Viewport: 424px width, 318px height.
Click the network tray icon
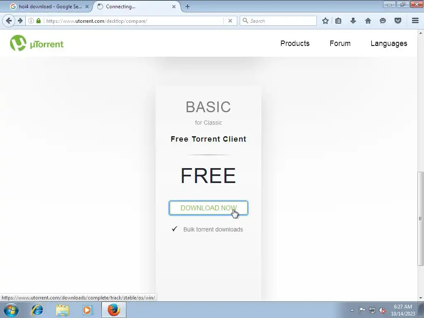pos(372,310)
